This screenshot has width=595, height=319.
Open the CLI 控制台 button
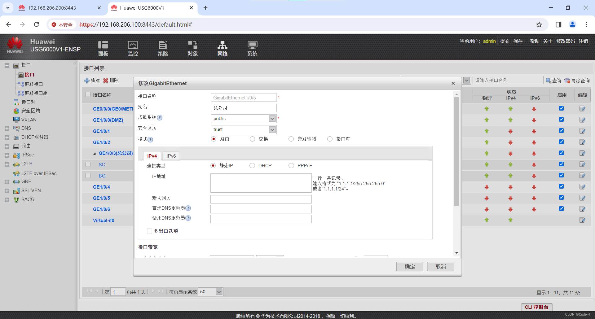pyautogui.click(x=536, y=307)
